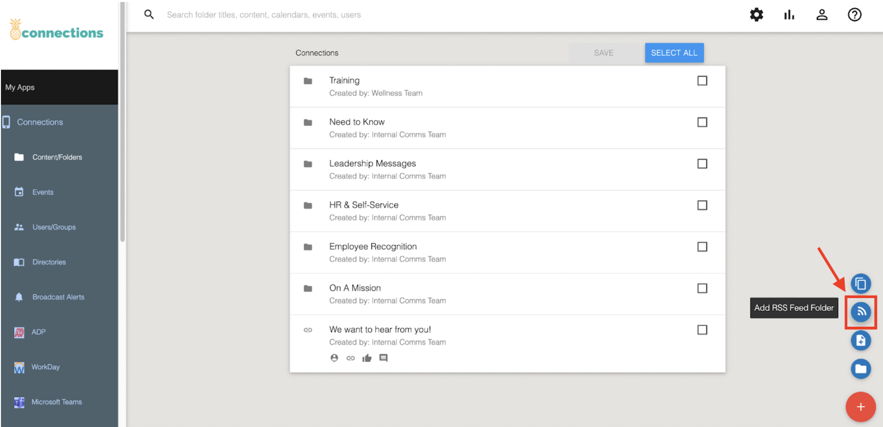This screenshot has width=883, height=427.
Task: Navigate to Broadcast Alerts in the sidebar
Action: click(58, 297)
